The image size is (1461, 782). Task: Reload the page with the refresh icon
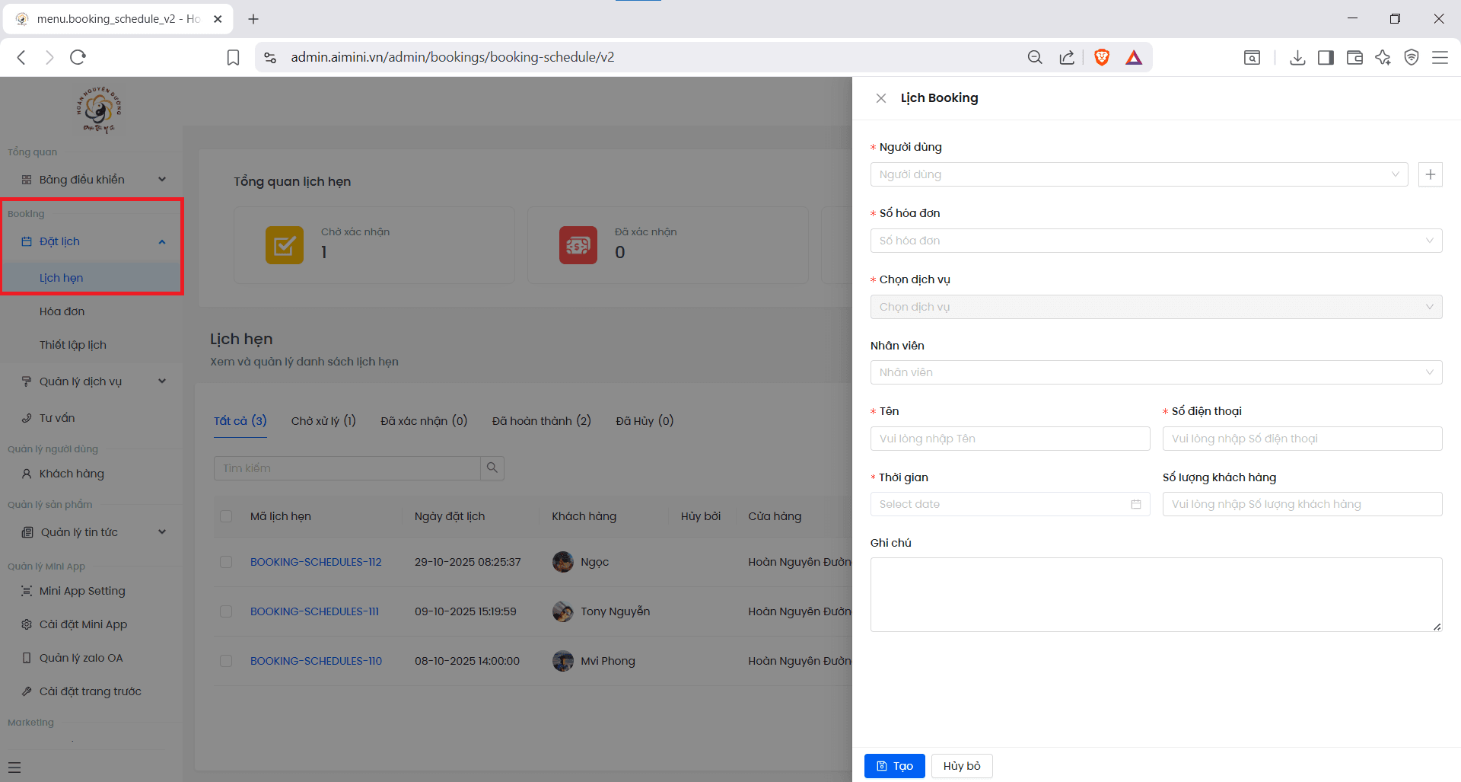tap(78, 57)
